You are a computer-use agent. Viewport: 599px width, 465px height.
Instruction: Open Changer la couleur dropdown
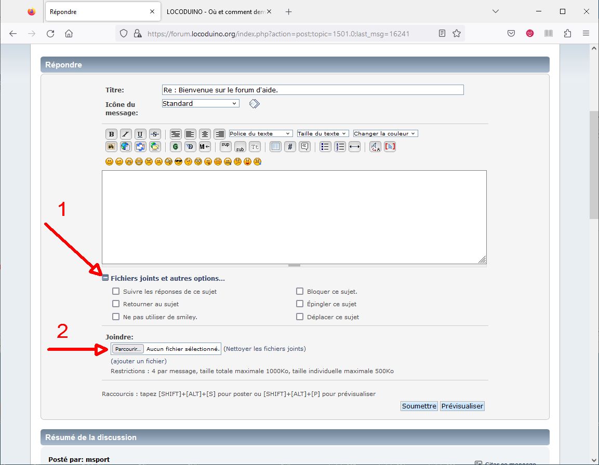click(x=385, y=133)
